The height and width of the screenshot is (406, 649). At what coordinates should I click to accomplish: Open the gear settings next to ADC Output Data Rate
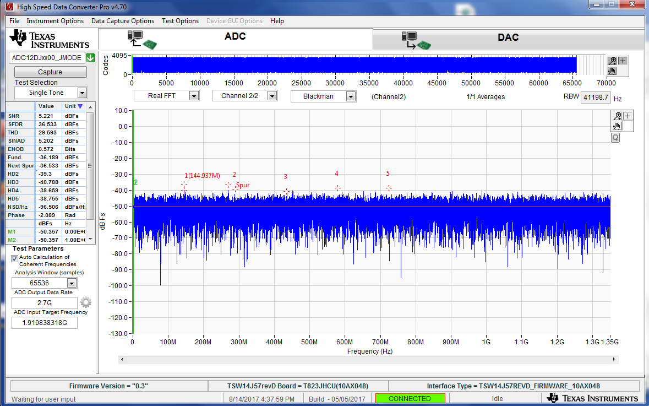[86, 302]
